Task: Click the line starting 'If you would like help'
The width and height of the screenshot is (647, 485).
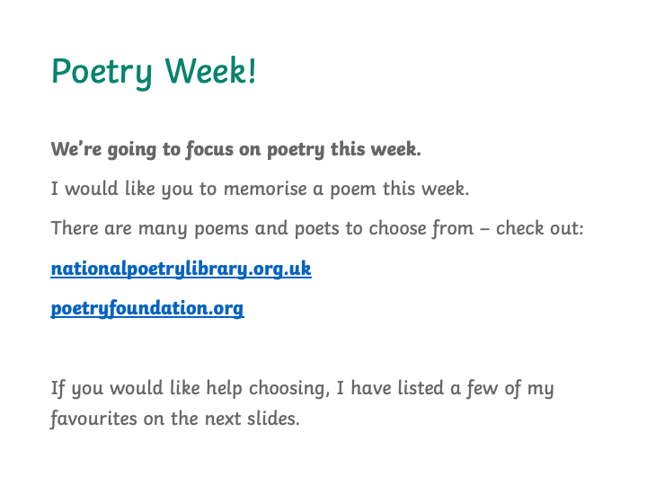Action: pos(303,389)
